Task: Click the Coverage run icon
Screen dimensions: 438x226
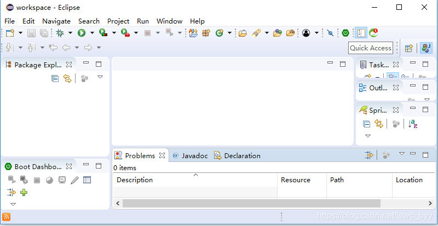Action: tap(103, 33)
